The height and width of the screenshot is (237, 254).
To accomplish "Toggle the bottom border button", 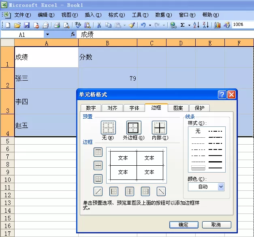I will click(98, 179).
